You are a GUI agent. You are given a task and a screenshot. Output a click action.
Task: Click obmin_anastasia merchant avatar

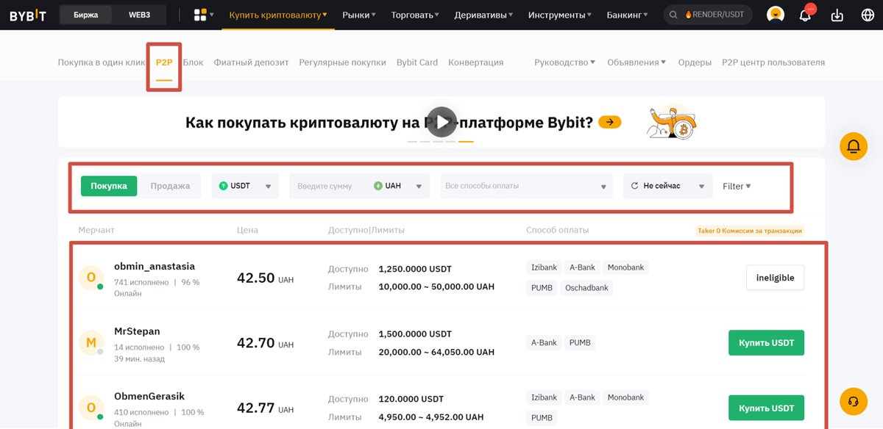click(91, 278)
